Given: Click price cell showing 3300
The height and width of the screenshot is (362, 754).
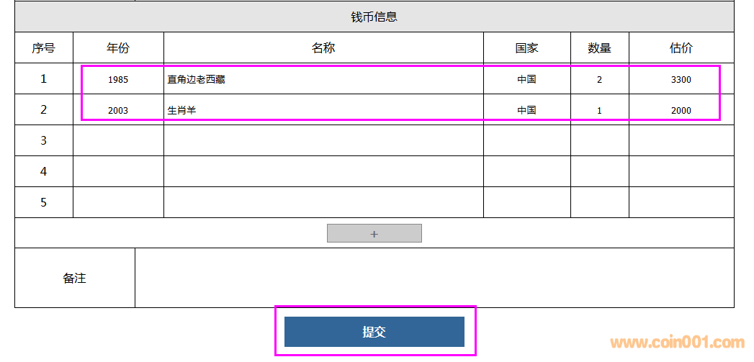Looking at the screenshot, I should coord(681,79).
